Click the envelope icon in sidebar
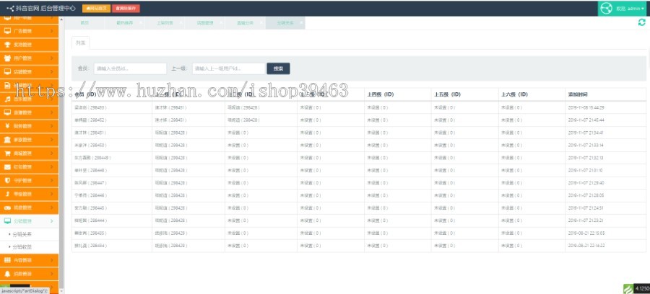 7,167
